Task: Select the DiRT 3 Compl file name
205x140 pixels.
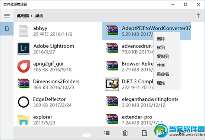Action: point(138,82)
